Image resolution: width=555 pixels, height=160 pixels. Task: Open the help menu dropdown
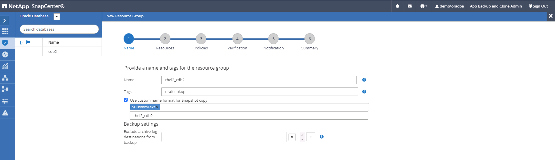424,6
